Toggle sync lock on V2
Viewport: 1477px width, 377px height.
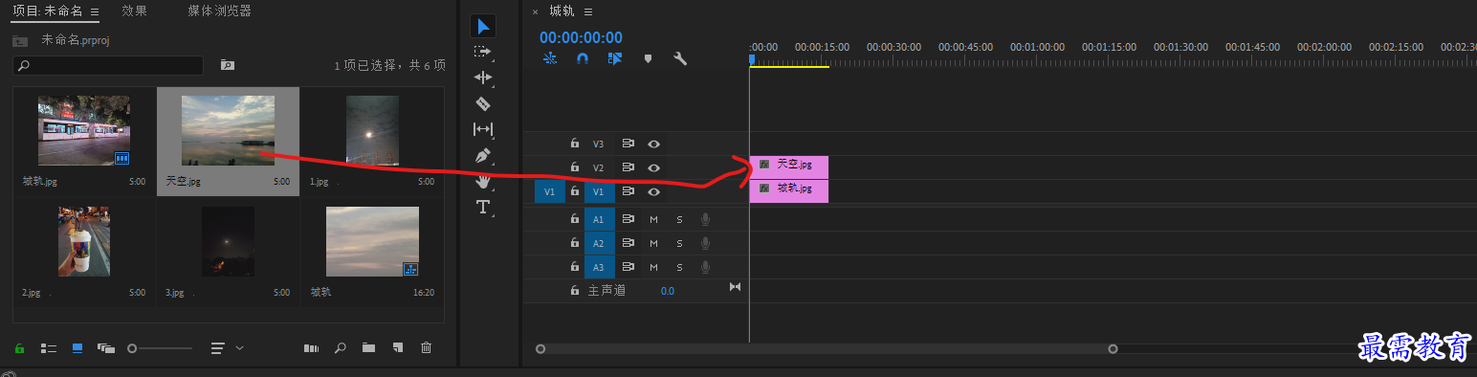[x=628, y=167]
